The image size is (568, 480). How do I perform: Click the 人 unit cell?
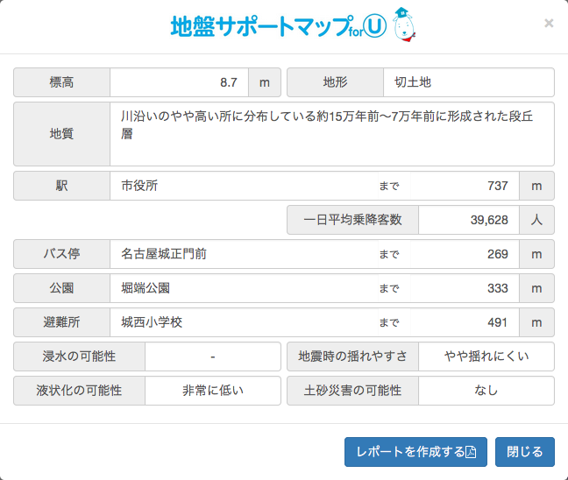[x=536, y=220]
